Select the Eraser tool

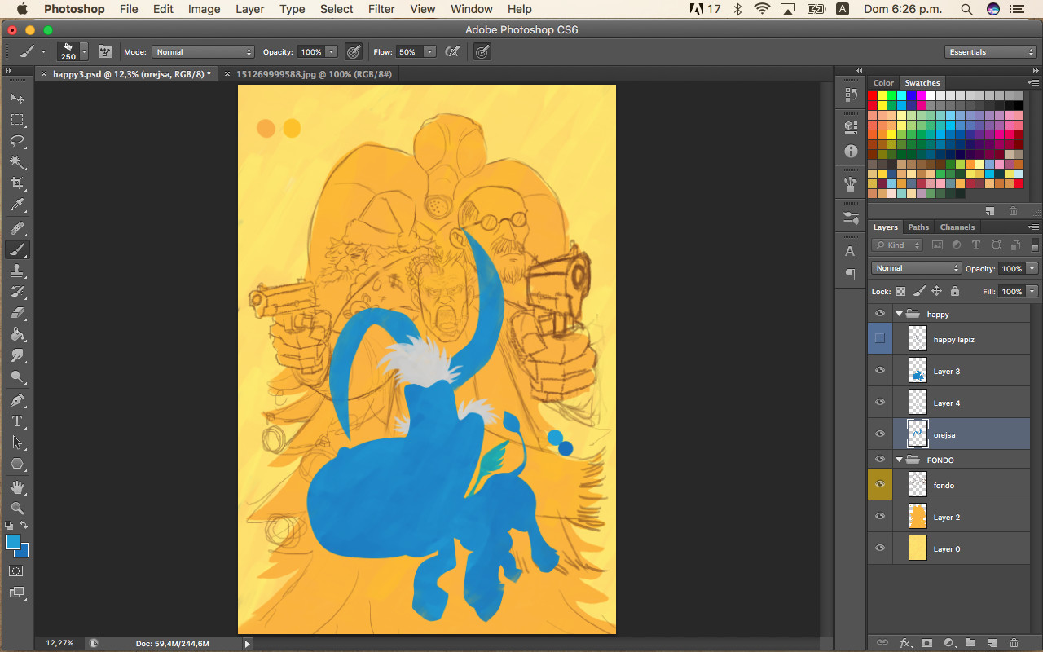(17, 313)
